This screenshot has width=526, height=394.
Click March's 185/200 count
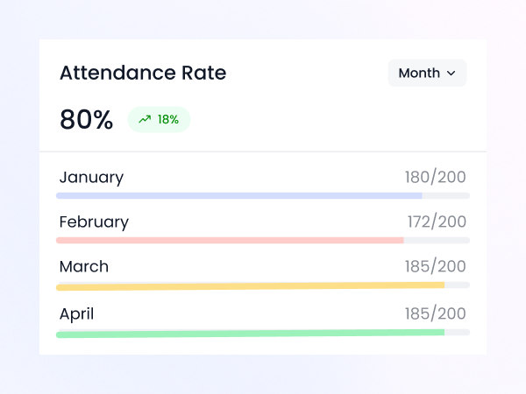435,267
